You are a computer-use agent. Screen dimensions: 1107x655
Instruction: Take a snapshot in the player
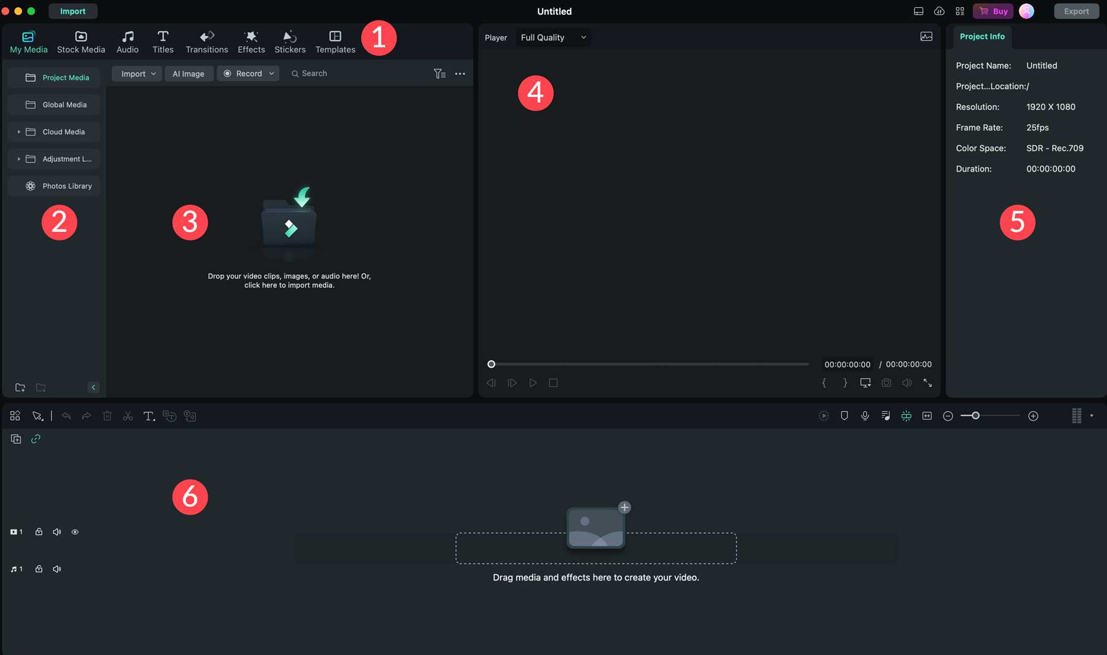coord(886,383)
